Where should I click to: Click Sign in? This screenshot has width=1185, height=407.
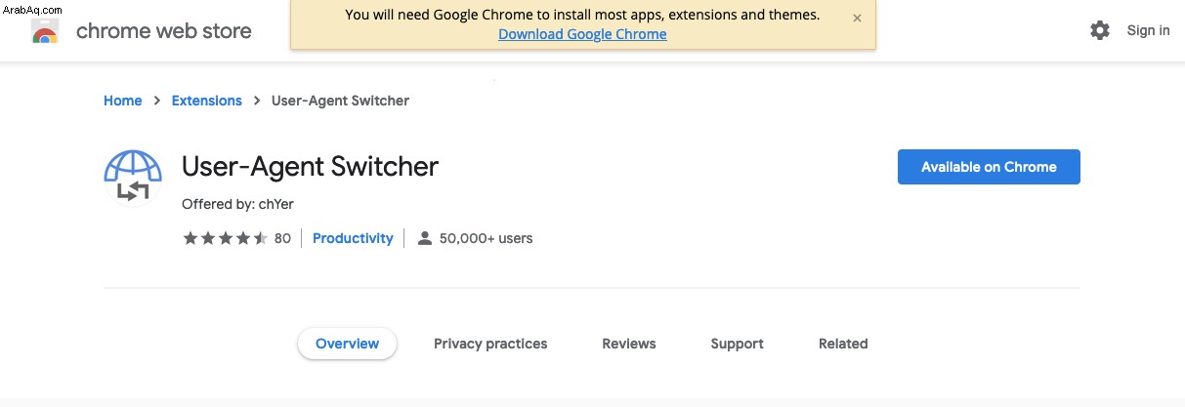[x=1148, y=30]
